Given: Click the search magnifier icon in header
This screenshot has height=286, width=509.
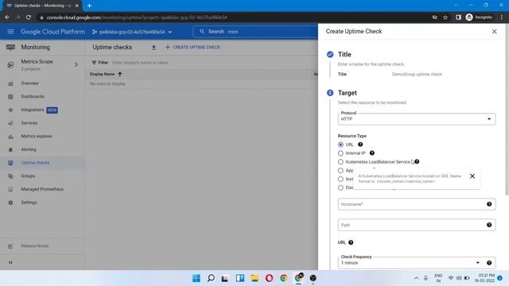Looking at the screenshot, I should click(x=202, y=32).
